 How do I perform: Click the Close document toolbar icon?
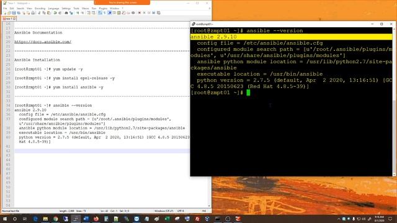[24, 13]
